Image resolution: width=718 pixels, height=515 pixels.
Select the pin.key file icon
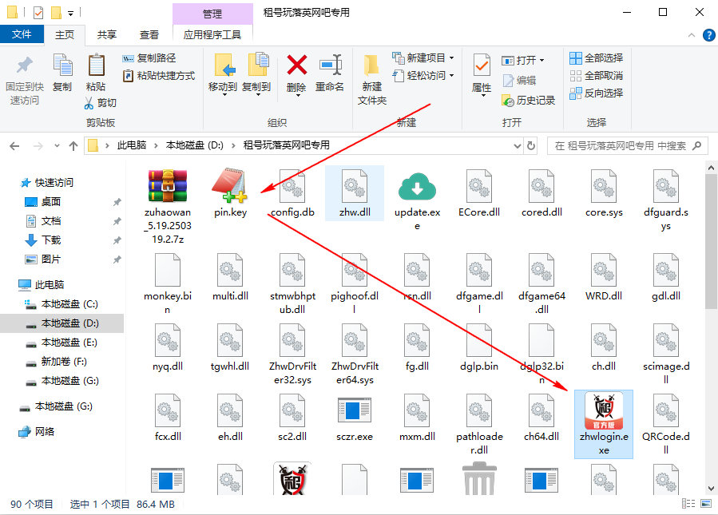[x=230, y=185]
